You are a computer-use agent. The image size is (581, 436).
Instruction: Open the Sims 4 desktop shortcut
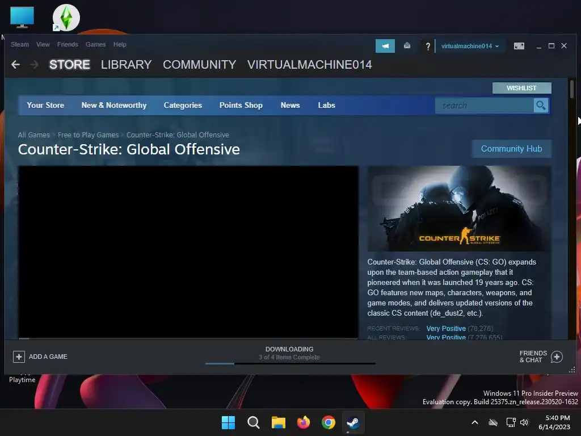[66, 18]
